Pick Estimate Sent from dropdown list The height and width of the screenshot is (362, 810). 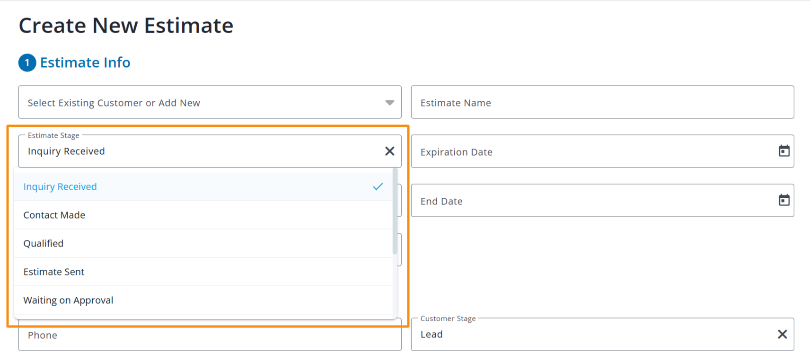point(203,272)
